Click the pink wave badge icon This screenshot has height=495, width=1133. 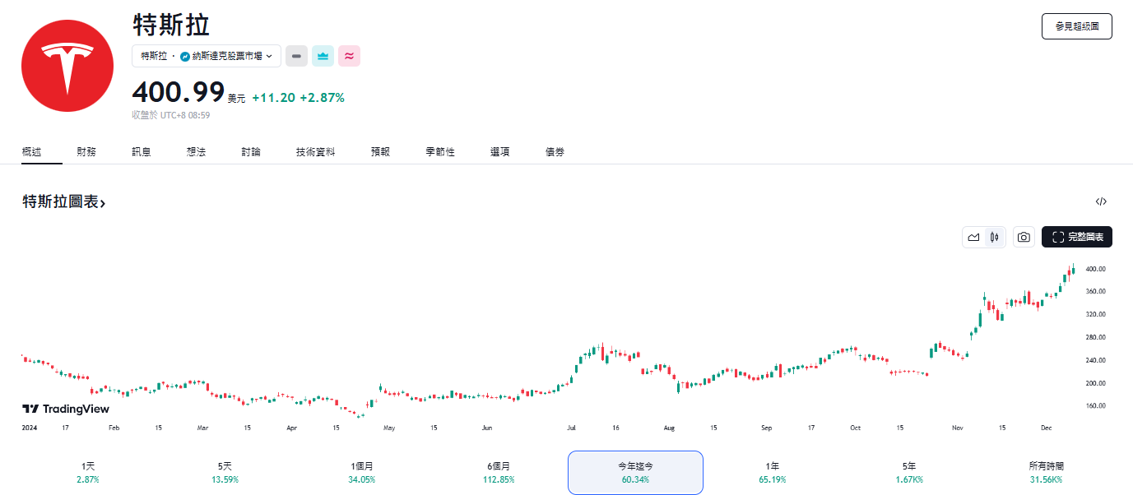(349, 55)
